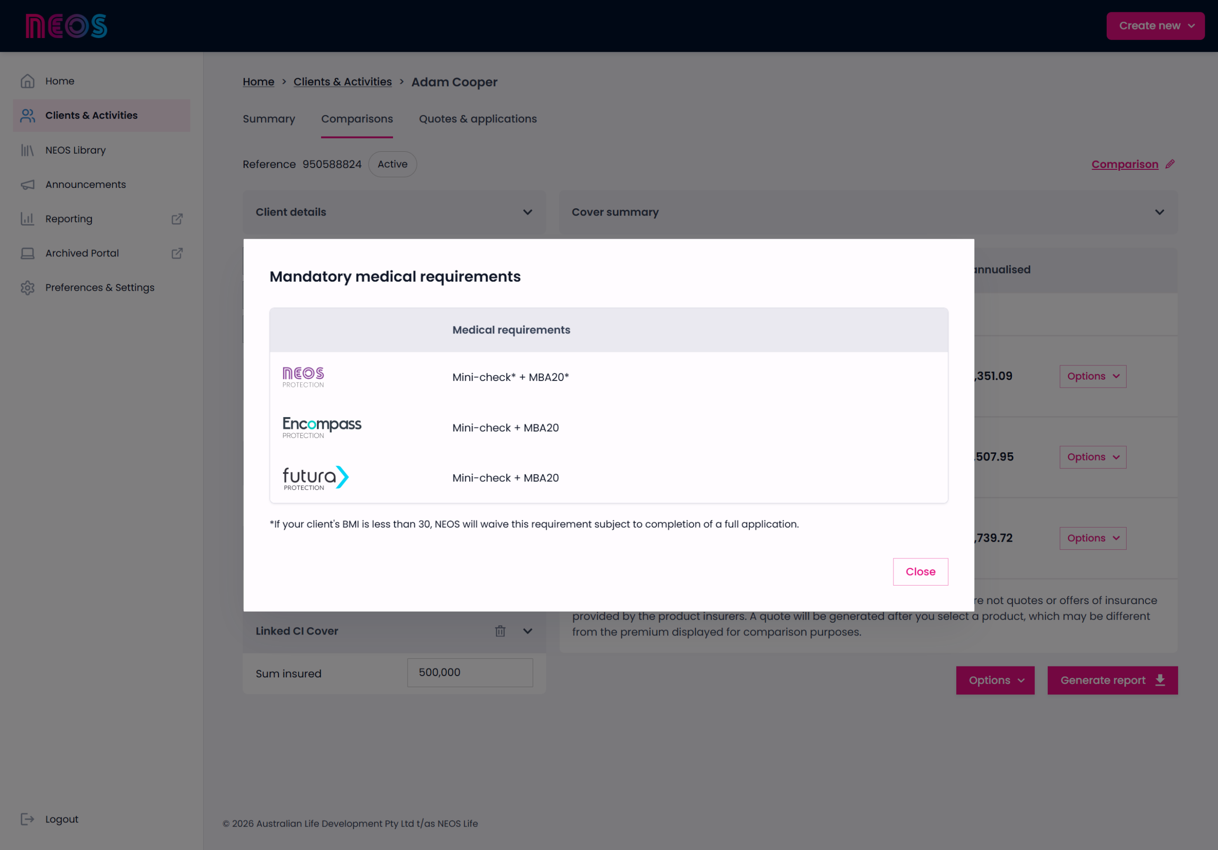Viewport: 1218px width, 850px height.
Task: Click the Comparison edit link
Action: (x=1125, y=165)
